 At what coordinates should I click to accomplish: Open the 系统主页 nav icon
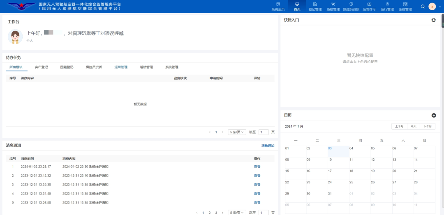tap(278, 4)
